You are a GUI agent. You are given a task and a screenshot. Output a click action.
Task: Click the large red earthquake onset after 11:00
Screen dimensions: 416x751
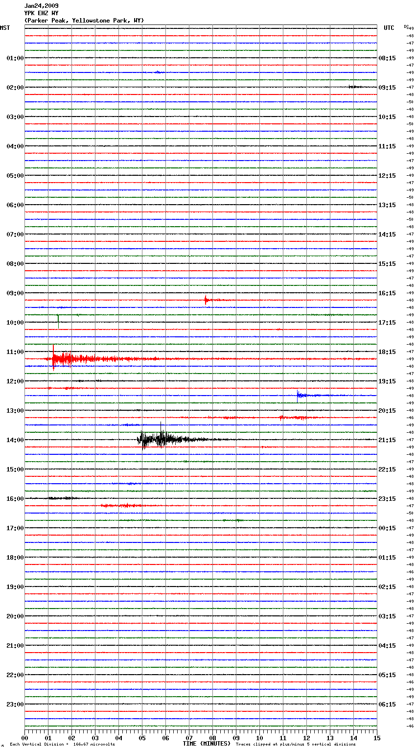pos(53,358)
